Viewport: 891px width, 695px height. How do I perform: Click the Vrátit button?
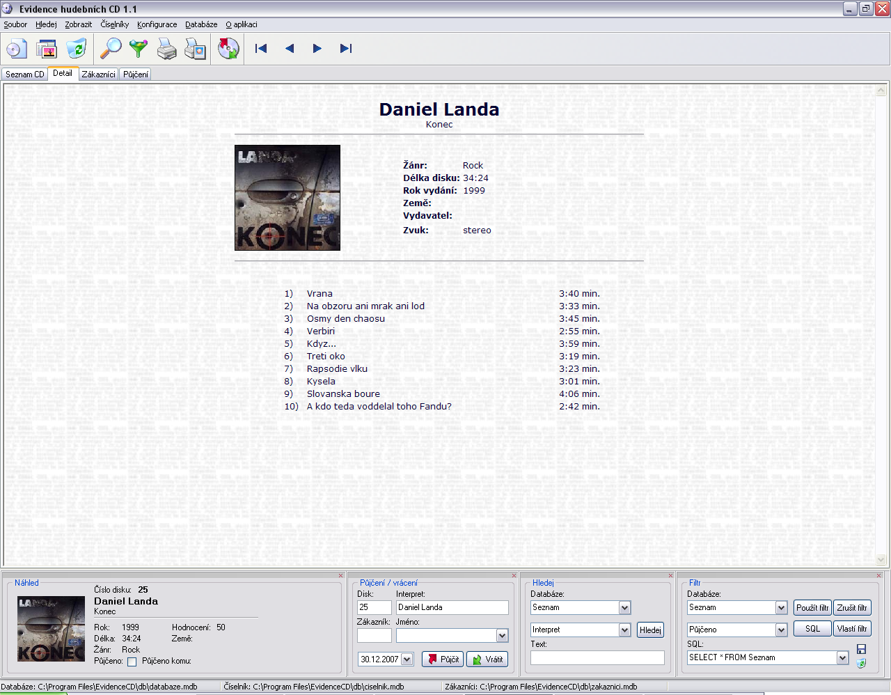[487, 659]
